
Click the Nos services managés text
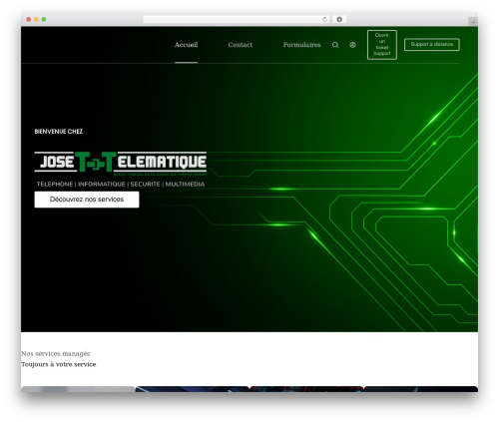point(56,353)
